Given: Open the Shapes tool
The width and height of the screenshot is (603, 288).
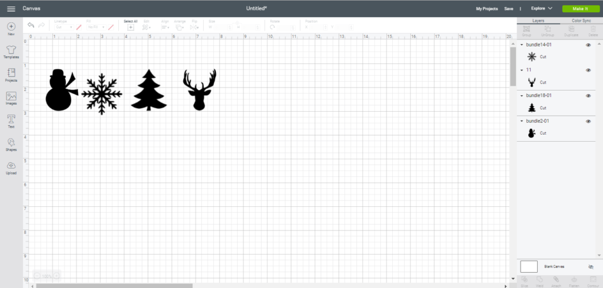Looking at the screenshot, I should 11,144.
